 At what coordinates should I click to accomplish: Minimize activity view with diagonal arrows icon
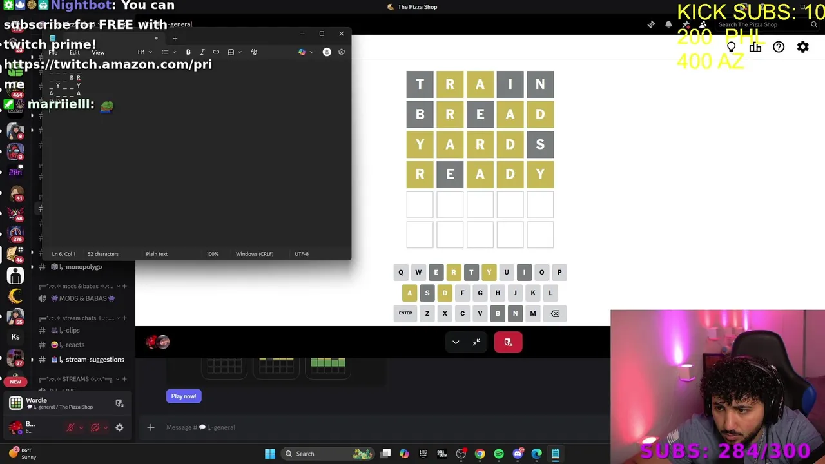click(476, 342)
